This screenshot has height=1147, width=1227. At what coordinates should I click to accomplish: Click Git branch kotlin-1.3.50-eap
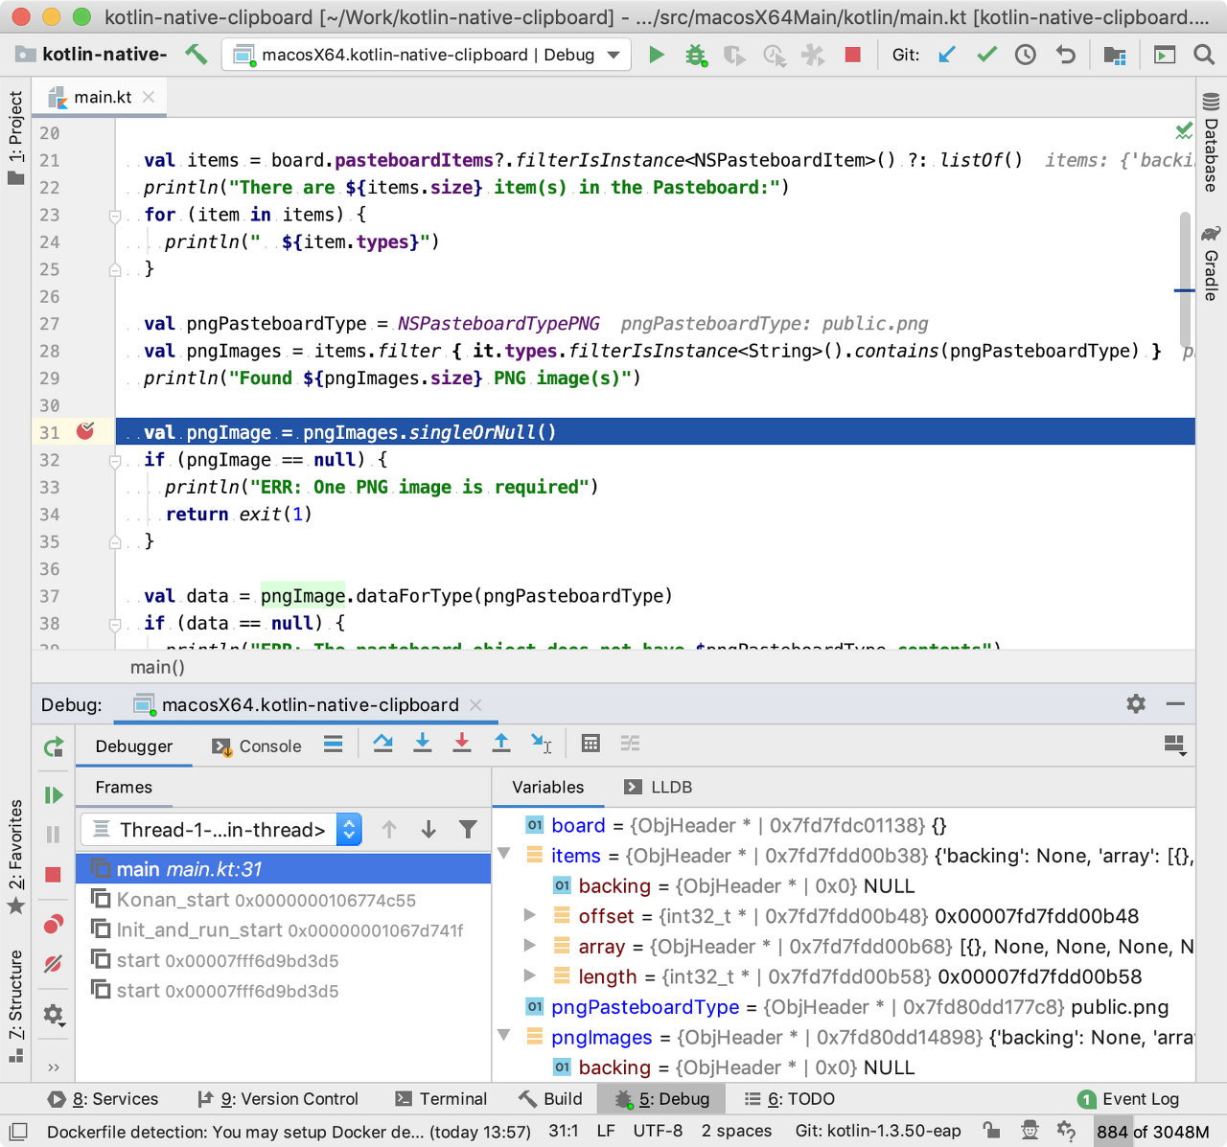tap(878, 1131)
